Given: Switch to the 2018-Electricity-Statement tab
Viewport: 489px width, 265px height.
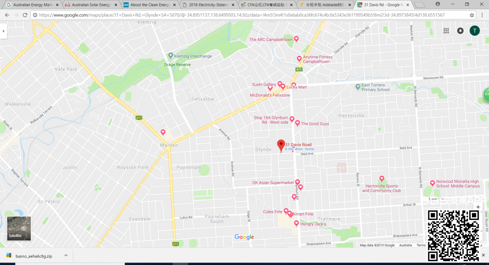Looking at the screenshot, I should [208, 4].
